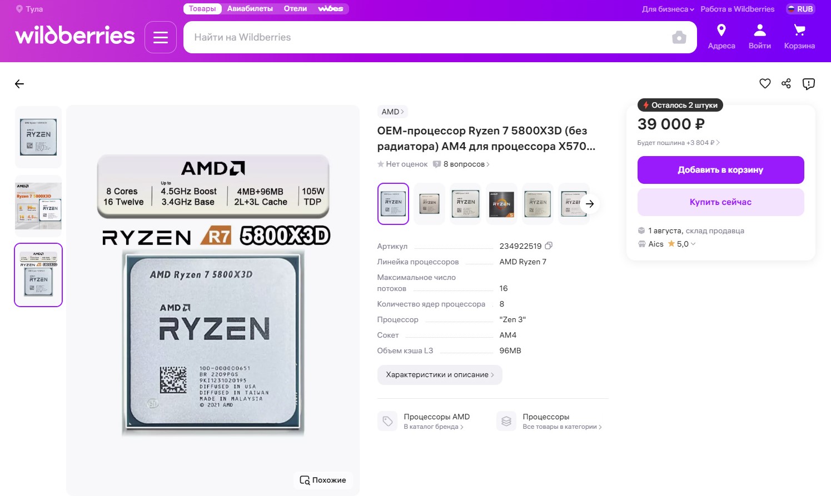This screenshot has height=496, width=831.
Task: Select the orange Ryzen 5800X3D thumbnail
Action: pyautogui.click(x=38, y=206)
